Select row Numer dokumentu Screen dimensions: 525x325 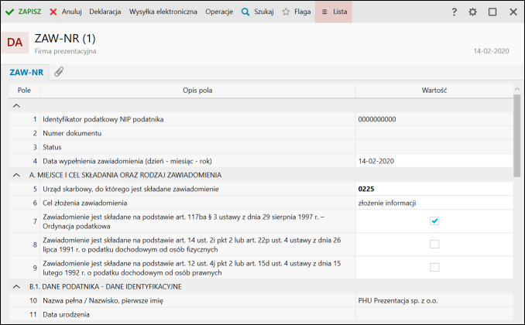tap(72, 133)
